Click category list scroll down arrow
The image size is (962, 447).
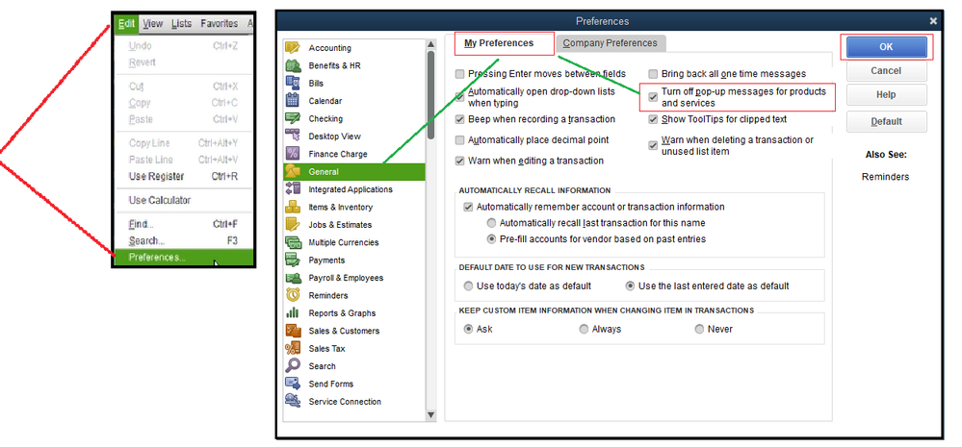coord(430,415)
